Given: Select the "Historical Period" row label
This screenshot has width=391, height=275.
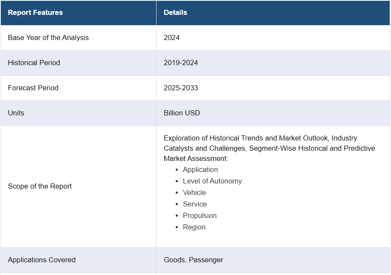Looking at the screenshot, I should (x=34, y=63).
